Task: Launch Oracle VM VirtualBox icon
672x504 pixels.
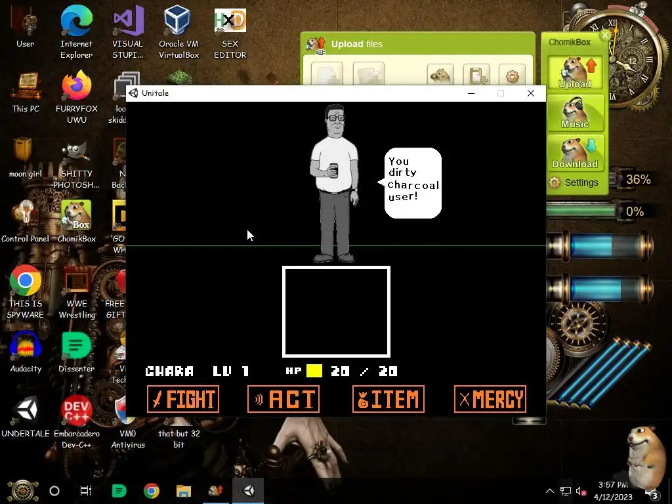Action: click(178, 33)
